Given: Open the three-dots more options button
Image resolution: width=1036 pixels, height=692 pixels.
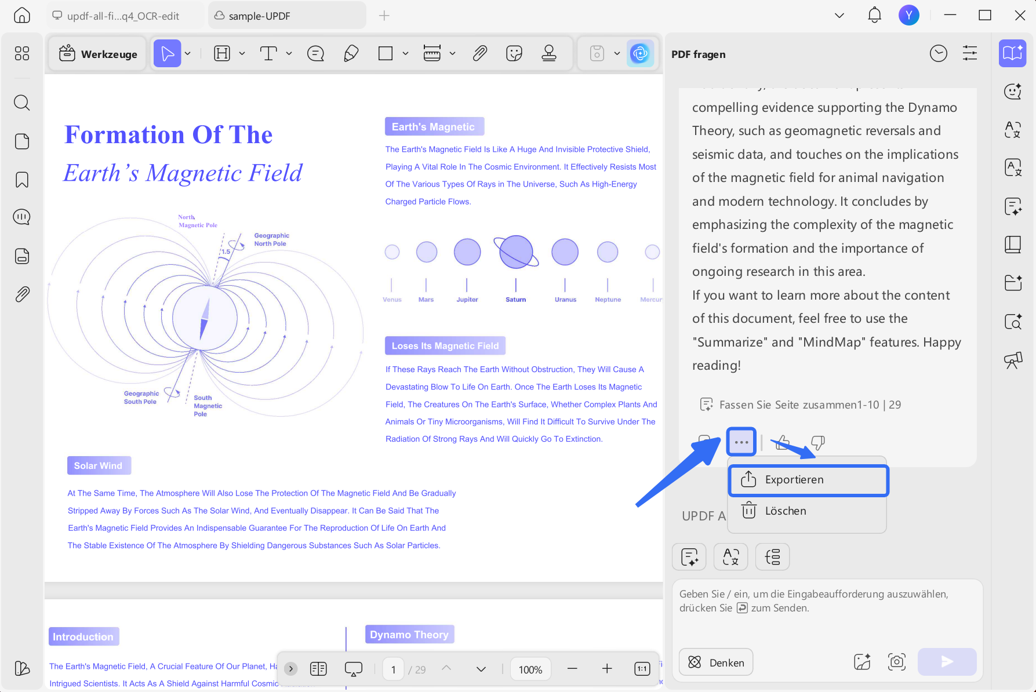Looking at the screenshot, I should click(x=741, y=442).
